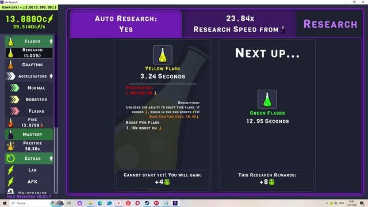
Task: Click the purple Mastery flask icon
Action: (x=10, y=135)
